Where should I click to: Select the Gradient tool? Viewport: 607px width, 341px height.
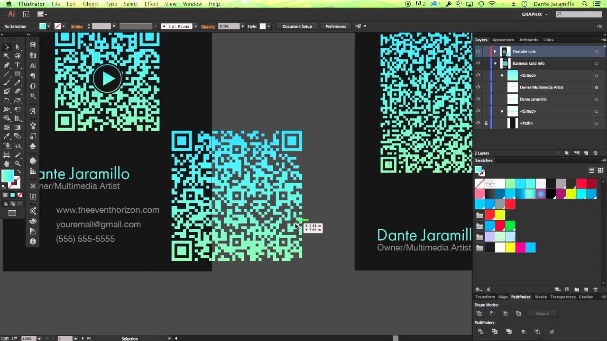18,127
